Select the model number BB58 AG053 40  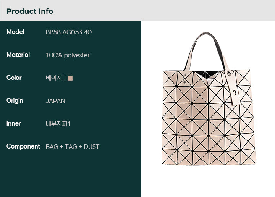pyautogui.click(x=69, y=32)
